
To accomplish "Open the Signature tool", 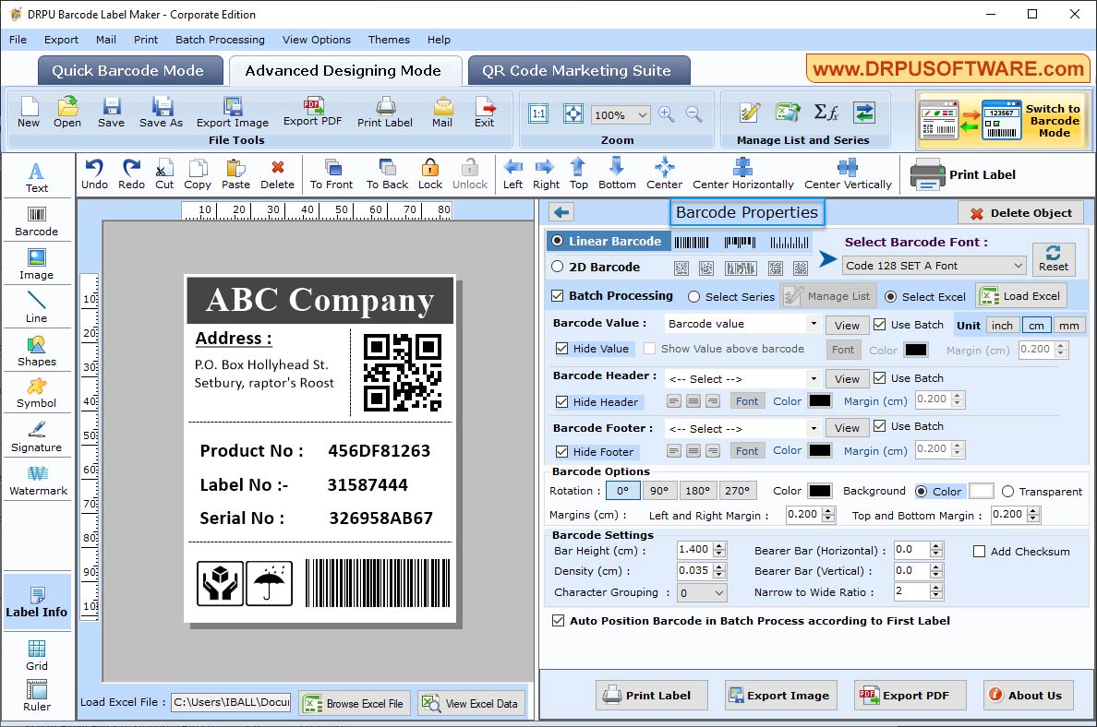I will point(37,435).
